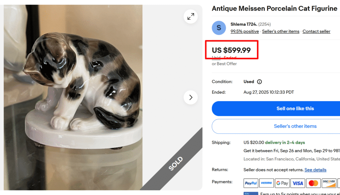This screenshot has width=340, height=195.
Task: Open the Condition info icon
Action: point(260,82)
